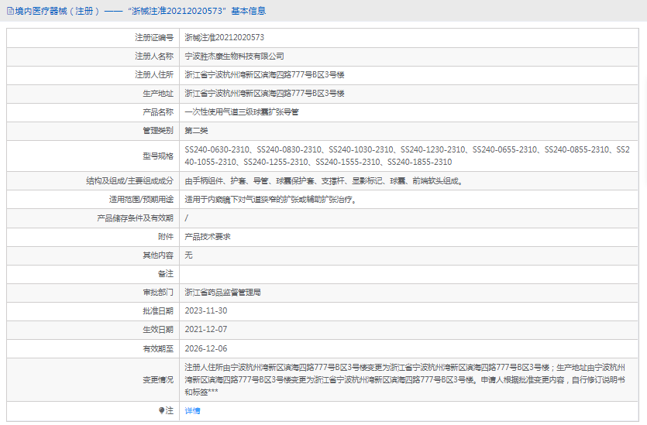Image resolution: width=647 pixels, height=425 pixels.
Task: Click the 变更情况 row label
Action: click(x=158, y=379)
